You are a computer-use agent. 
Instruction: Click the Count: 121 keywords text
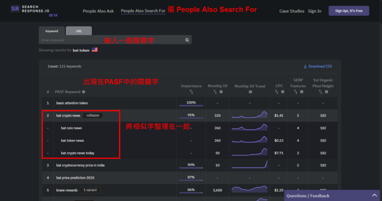(x=64, y=67)
